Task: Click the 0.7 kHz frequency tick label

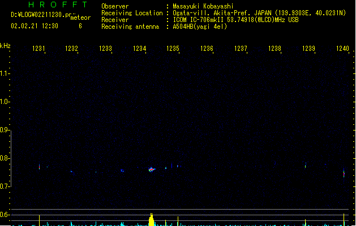Action: coord(4,186)
